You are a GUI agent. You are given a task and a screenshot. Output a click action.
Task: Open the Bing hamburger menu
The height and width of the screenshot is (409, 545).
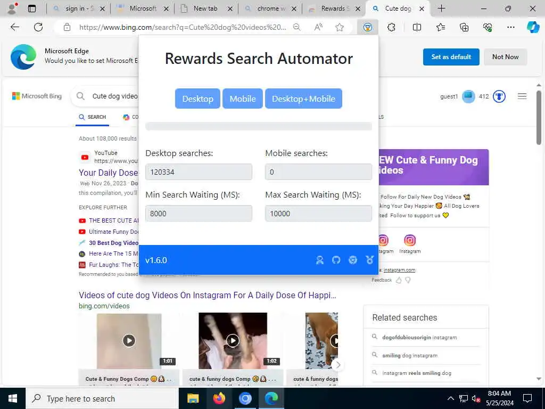522,96
